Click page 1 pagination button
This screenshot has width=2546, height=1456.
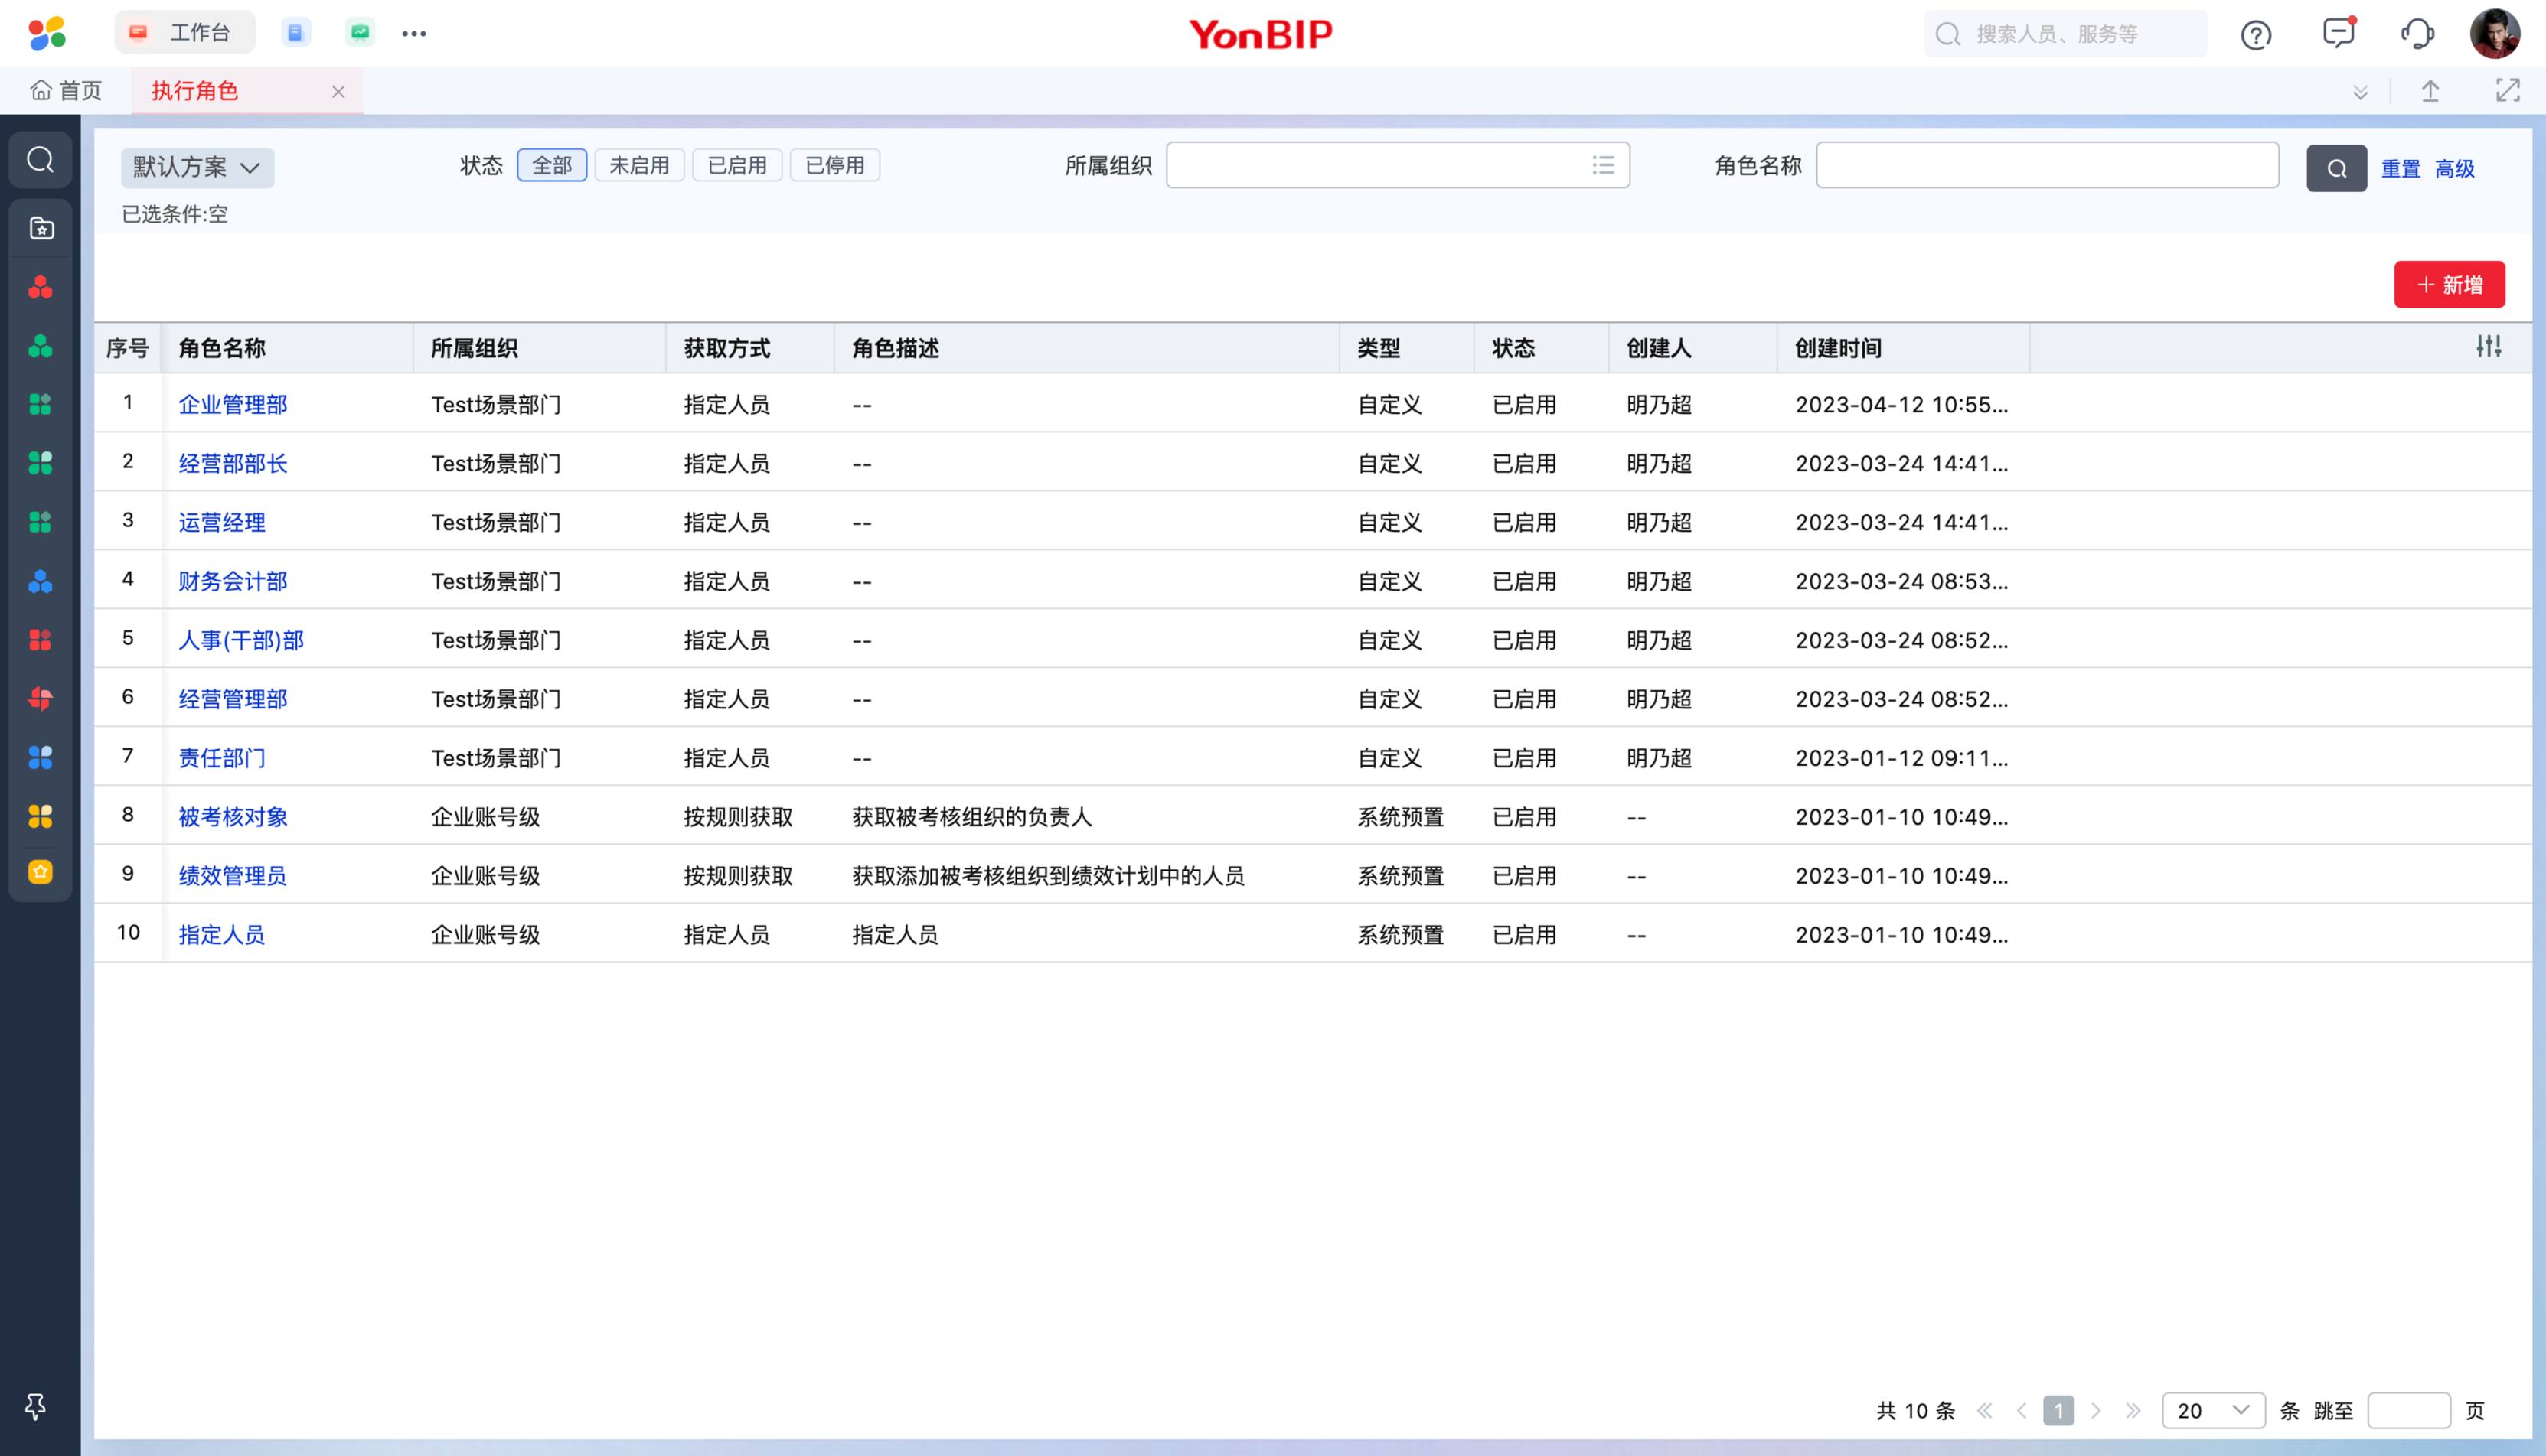pos(2058,1410)
